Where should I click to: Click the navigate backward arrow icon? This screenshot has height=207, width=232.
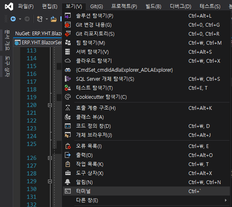pos(13,19)
